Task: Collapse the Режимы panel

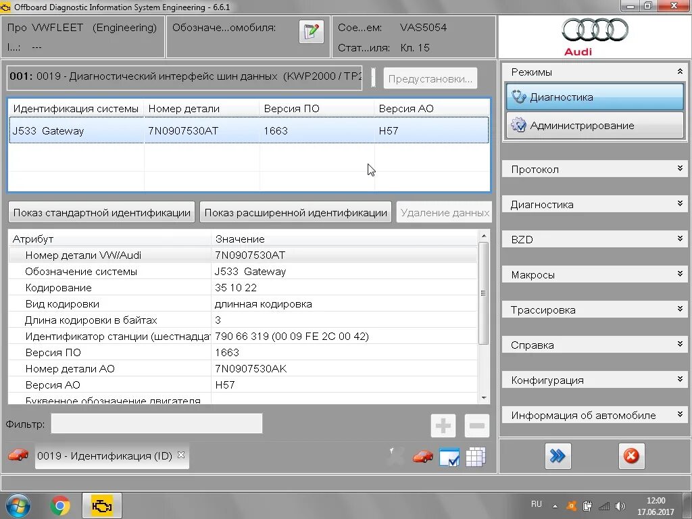Action: tap(680, 72)
